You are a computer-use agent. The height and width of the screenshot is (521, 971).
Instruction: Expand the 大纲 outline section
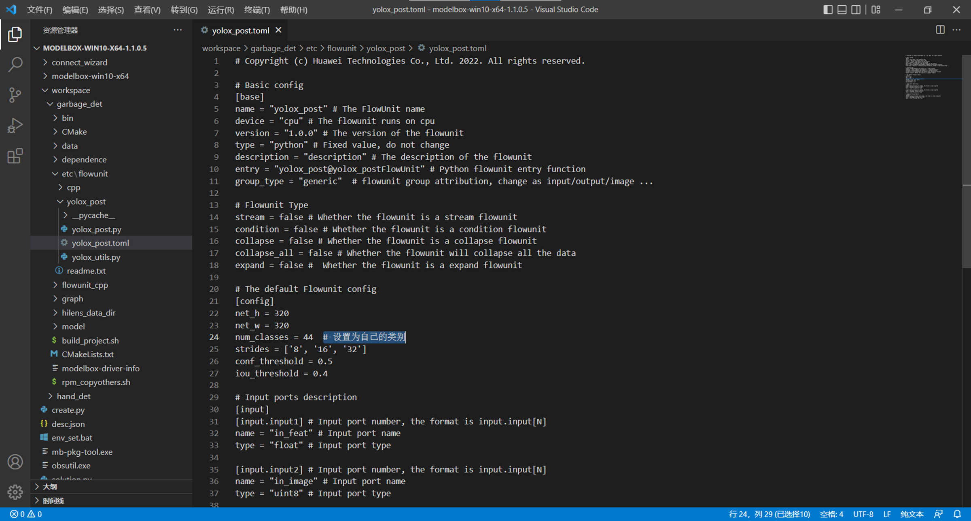[x=50, y=487]
